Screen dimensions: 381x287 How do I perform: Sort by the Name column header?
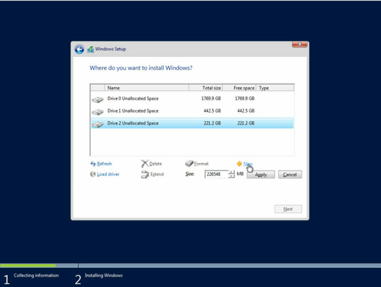pyautogui.click(x=147, y=88)
